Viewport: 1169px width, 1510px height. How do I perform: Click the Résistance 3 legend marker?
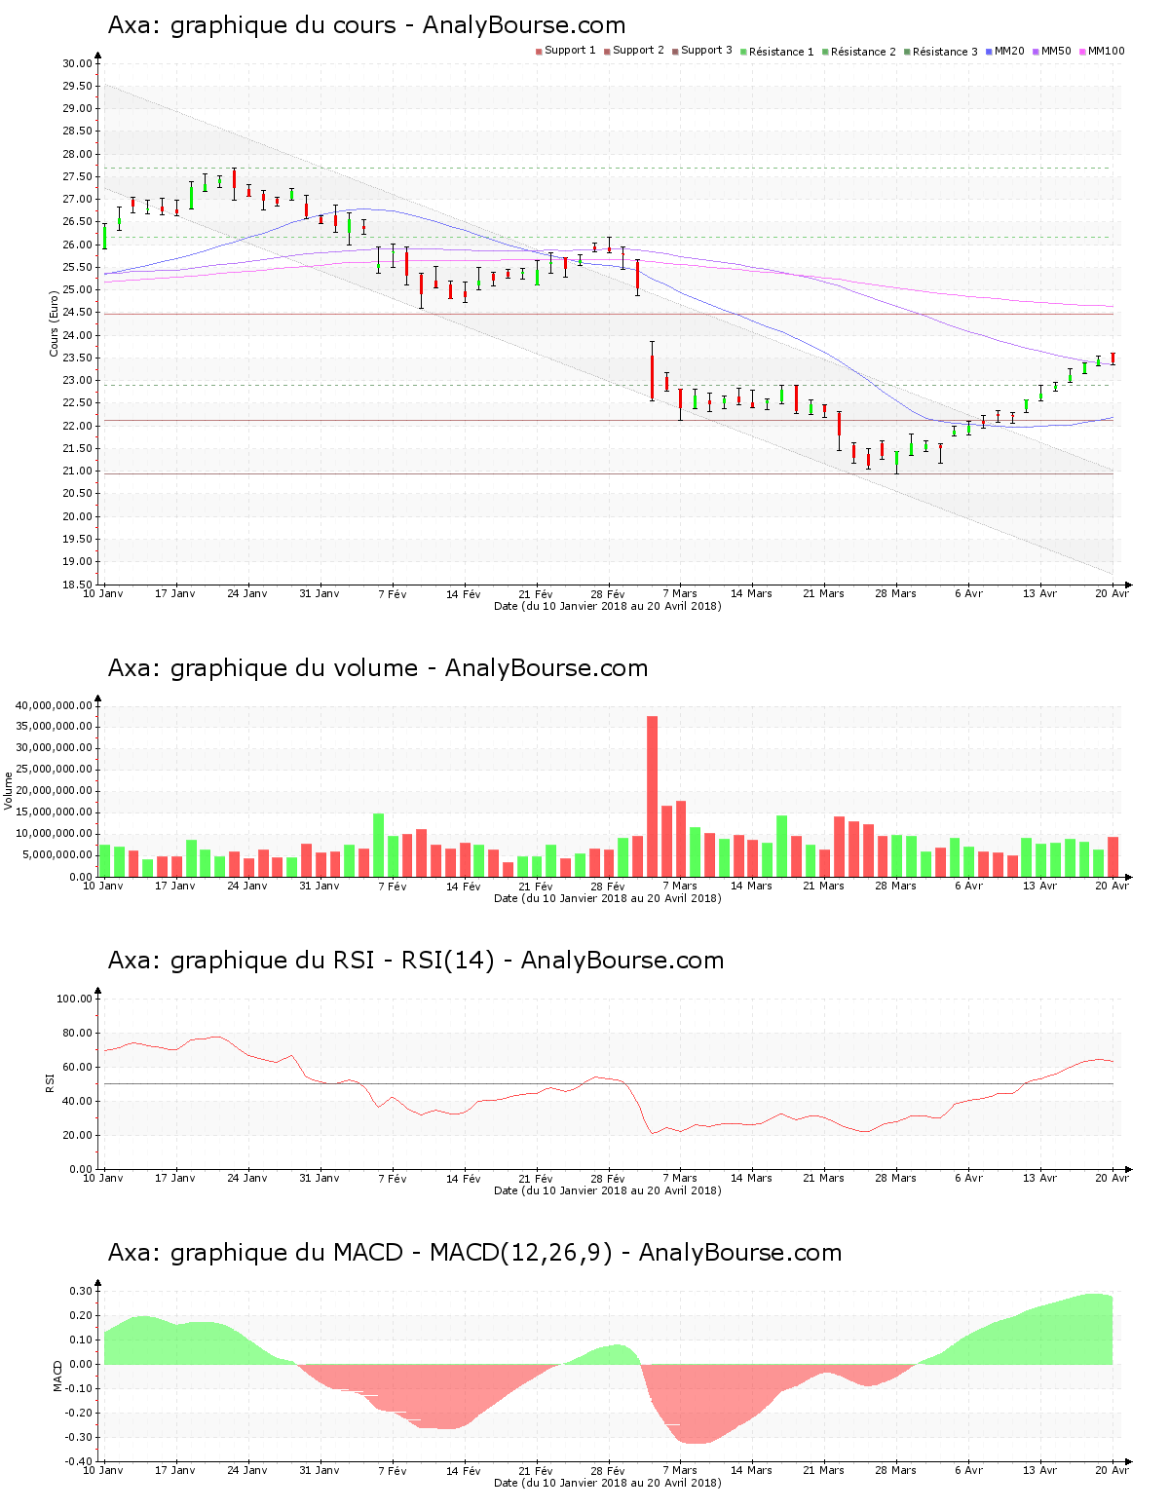[907, 52]
